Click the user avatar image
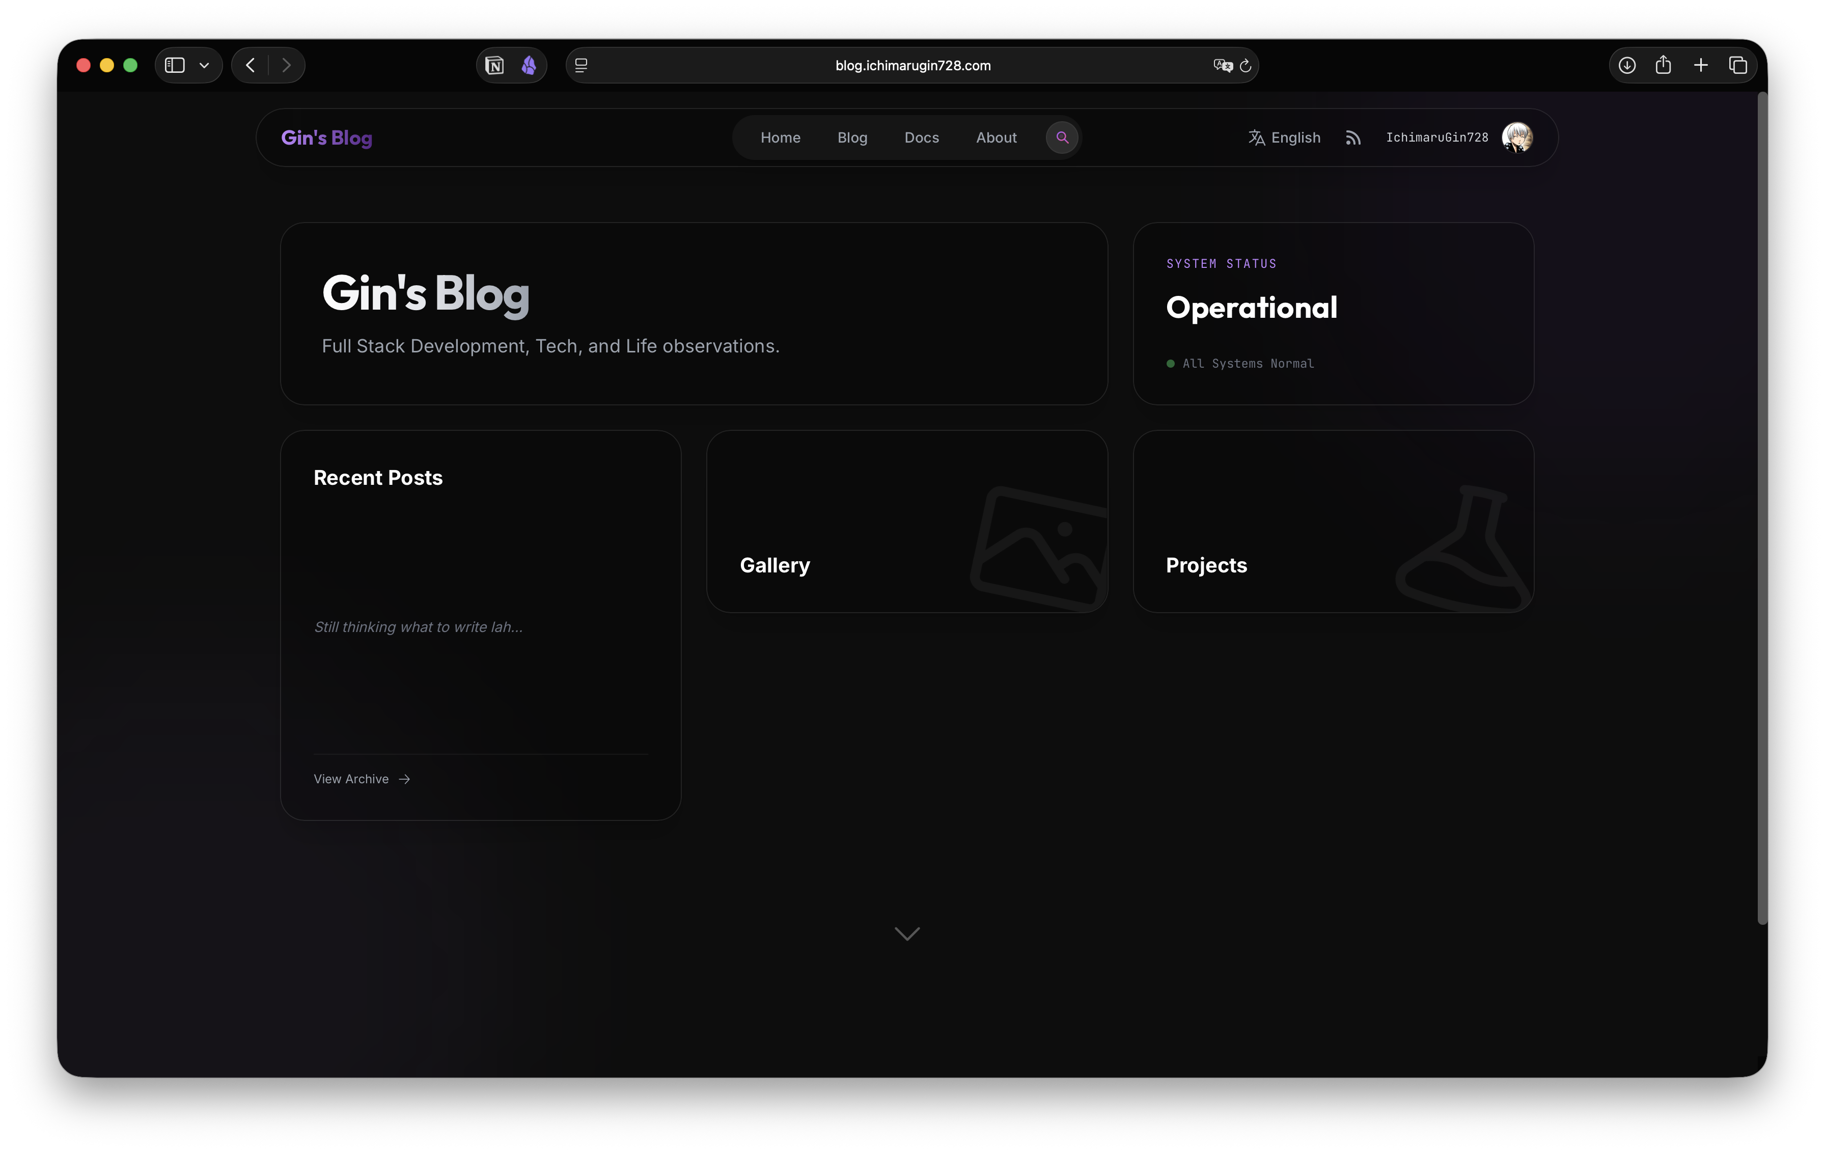The width and height of the screenshot is (1825, 1153). point(1516,137)
